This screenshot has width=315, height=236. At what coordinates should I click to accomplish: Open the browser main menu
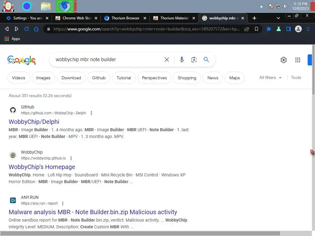pos(308,29)
